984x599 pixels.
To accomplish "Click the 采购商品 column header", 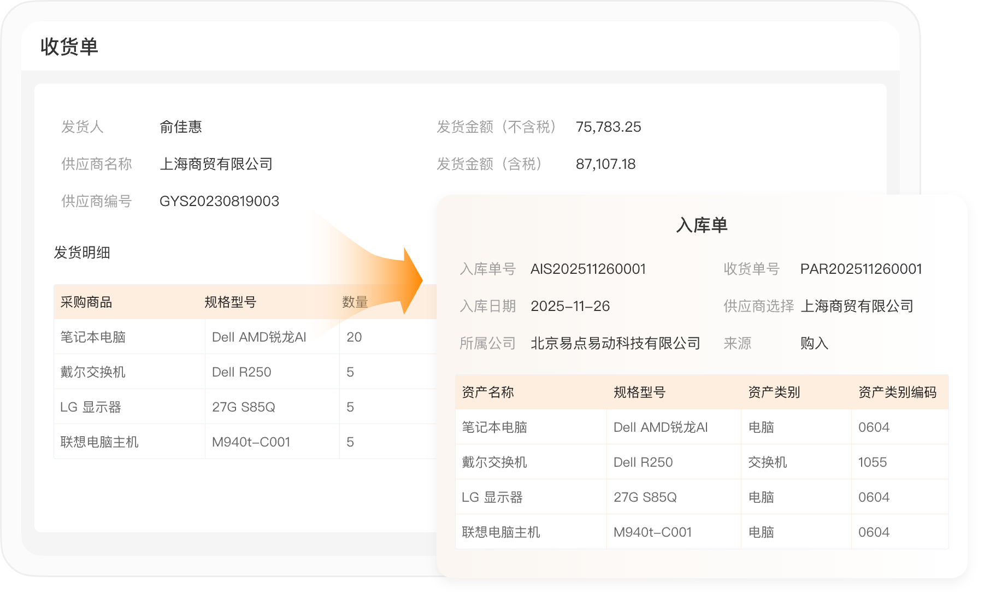I will (x=86, y=302).
